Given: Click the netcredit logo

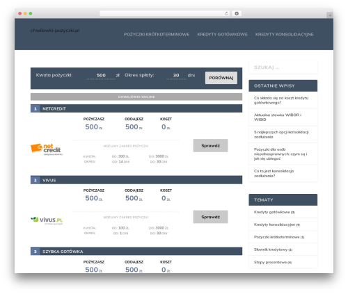Looking at the screenshot, I should pyautogui.click(x=47, y=149).
